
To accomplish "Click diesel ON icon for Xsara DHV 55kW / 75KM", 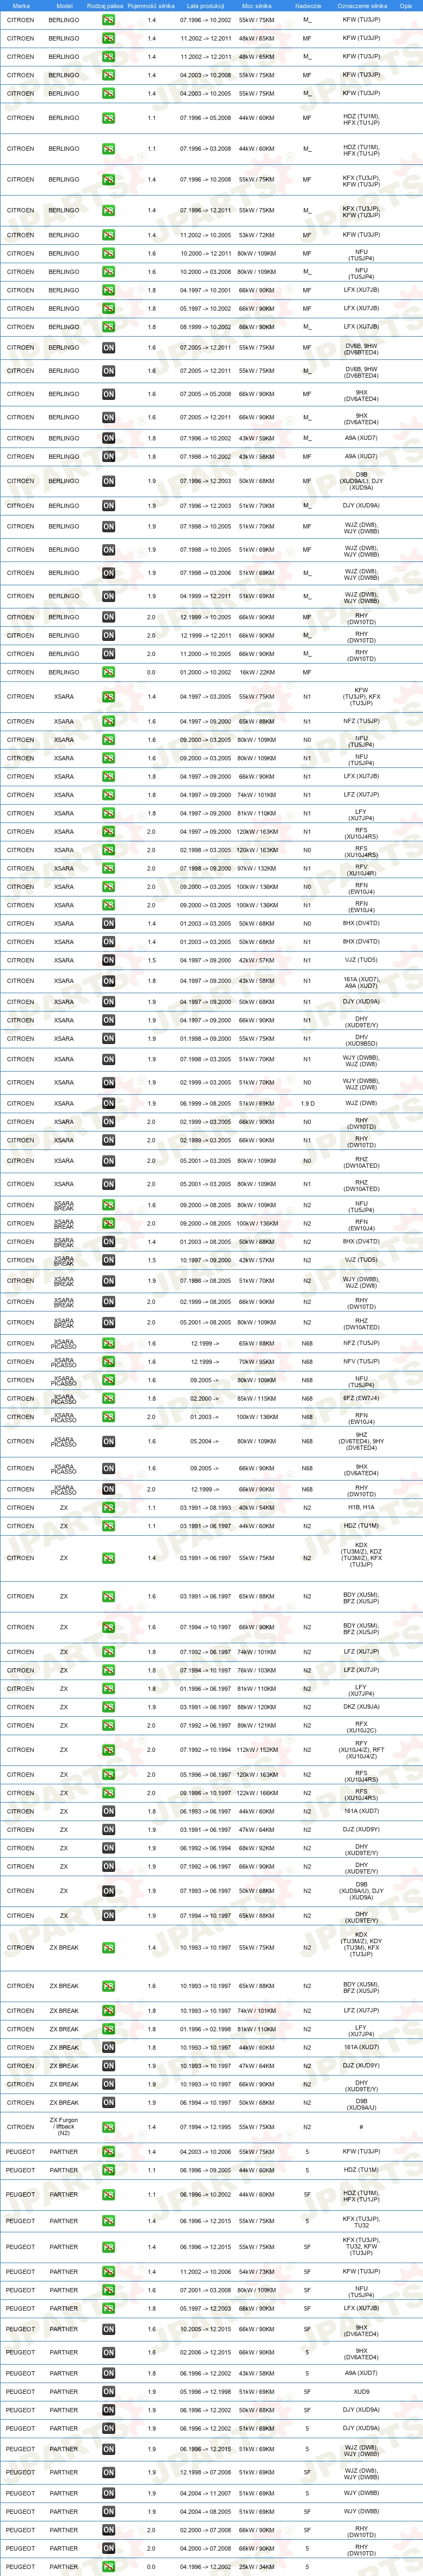I will [108, 1039].
